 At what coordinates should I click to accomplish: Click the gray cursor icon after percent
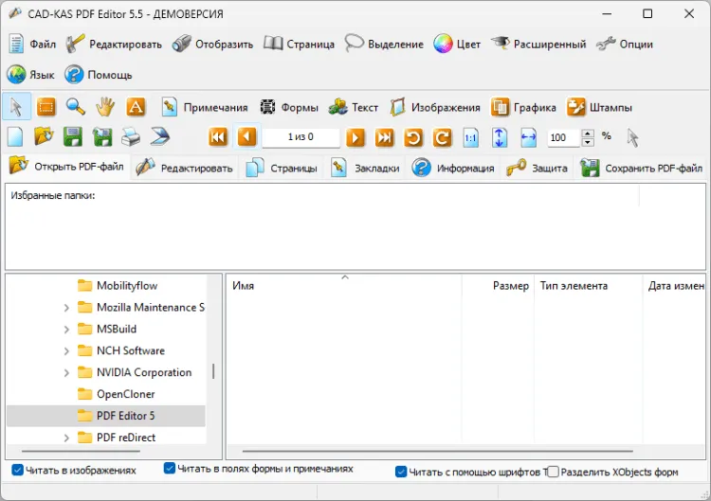[x=632, y=137]
